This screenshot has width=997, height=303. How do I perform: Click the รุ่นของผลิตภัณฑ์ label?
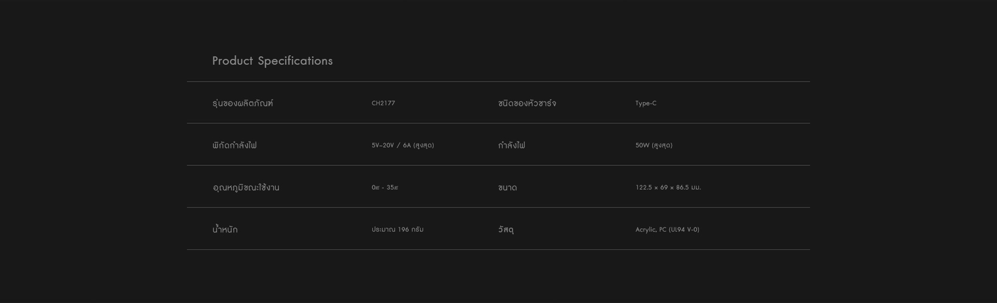[242, 103]
